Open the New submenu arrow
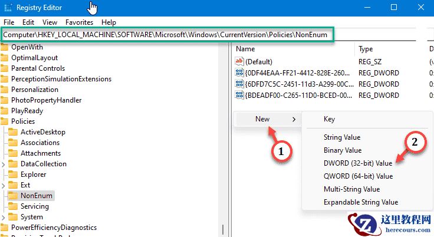The width and height of the screenshot is (434, 237). pos(294,119)
